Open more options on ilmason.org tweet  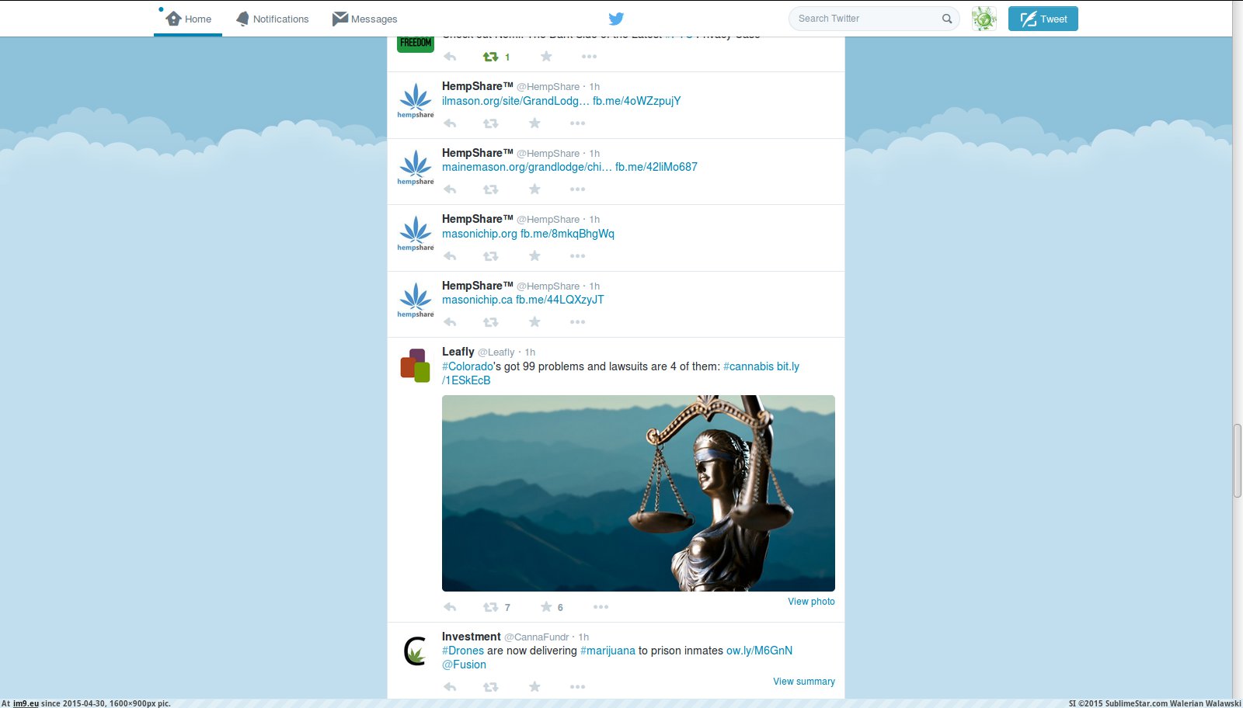(577, 123)
